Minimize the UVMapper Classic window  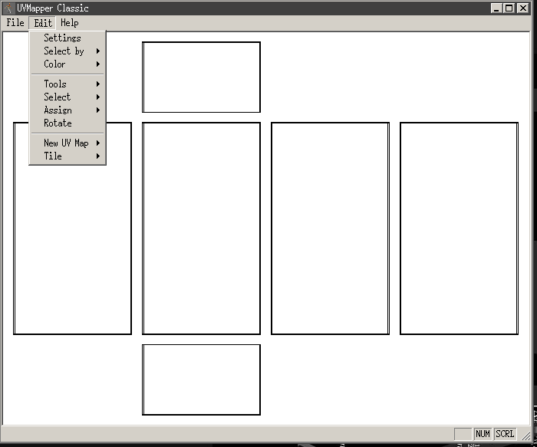click(496, 8)
